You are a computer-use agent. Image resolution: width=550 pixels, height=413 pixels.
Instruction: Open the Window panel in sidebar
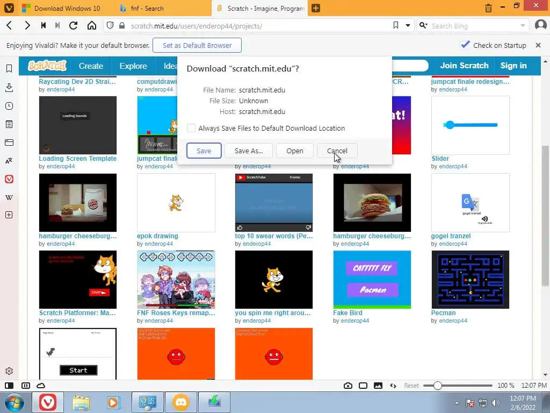pos(9,142)
